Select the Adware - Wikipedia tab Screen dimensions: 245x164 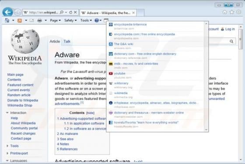click(108, 13)
